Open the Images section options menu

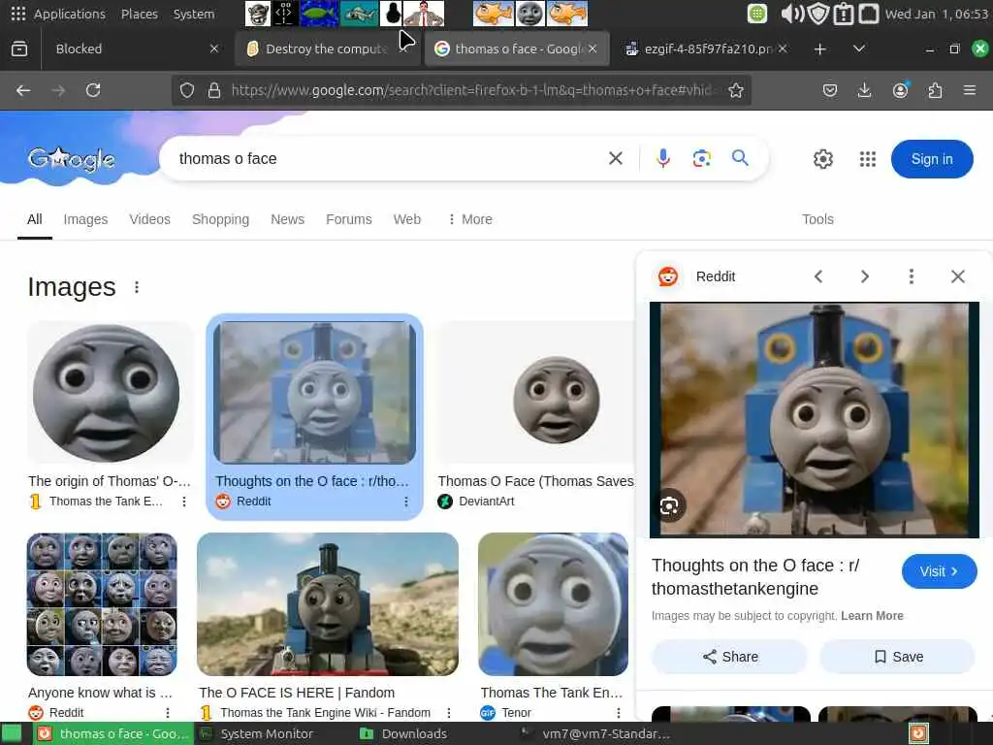click(136, 287)
